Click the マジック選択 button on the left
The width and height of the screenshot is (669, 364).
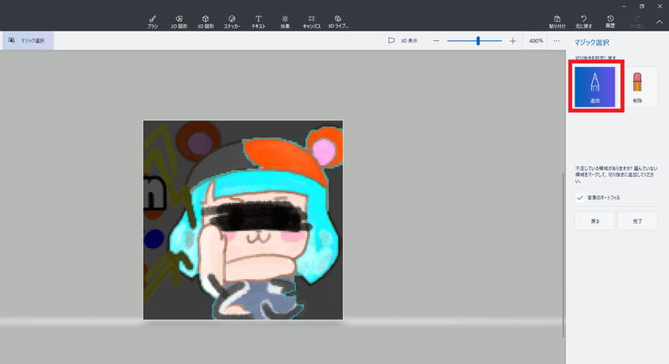click(28, 40)
